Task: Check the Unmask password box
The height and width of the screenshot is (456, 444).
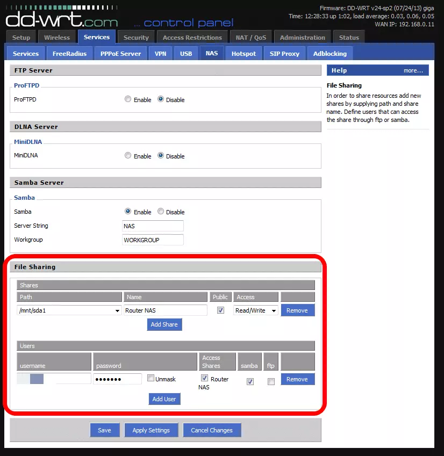Action: tap(151, 379)
